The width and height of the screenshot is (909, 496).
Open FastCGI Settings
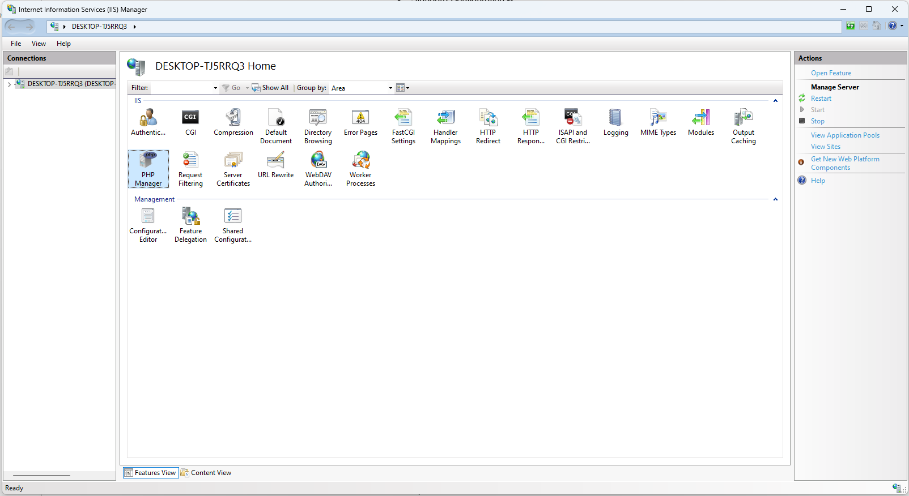[403, 126]
